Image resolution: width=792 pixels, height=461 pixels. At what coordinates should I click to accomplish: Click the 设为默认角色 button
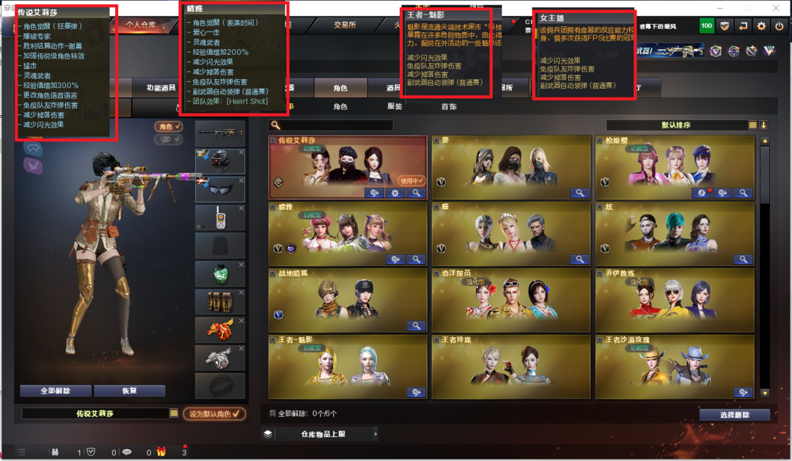215,414
